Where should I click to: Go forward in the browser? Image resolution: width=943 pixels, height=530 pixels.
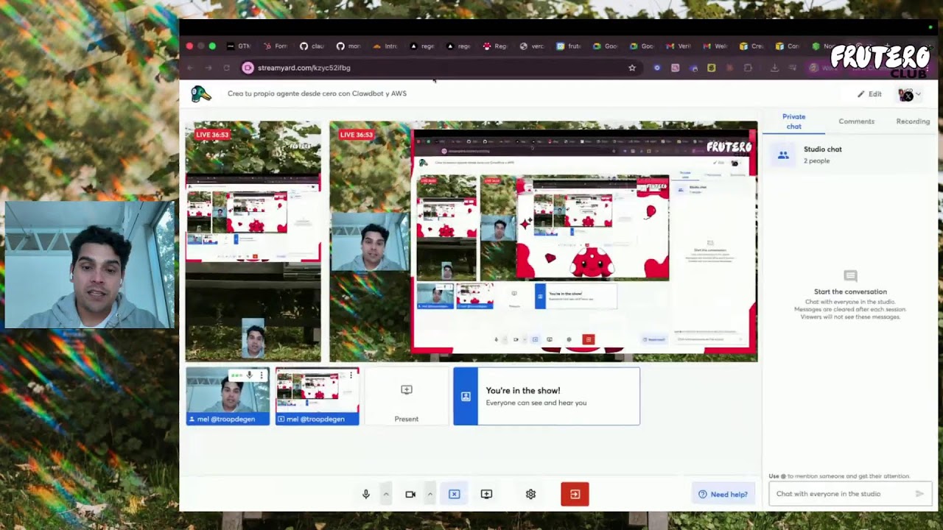coord(208,68)
